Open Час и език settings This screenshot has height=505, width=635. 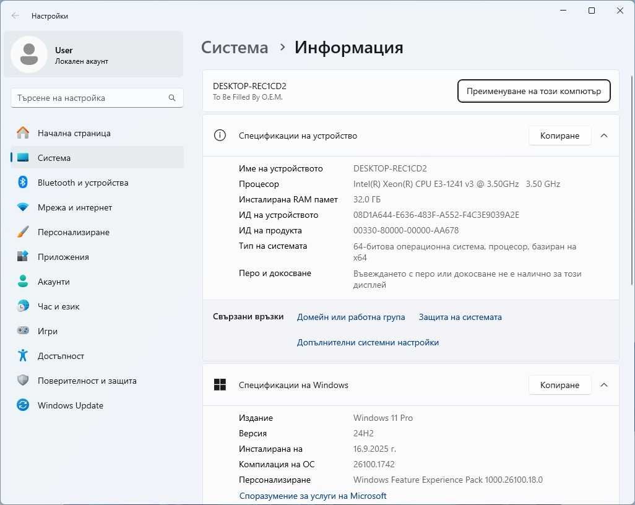[x=97, y=306]
